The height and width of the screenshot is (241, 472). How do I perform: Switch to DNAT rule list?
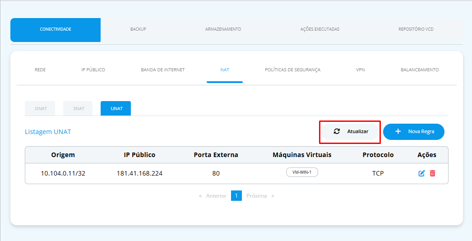click(40, 108)
